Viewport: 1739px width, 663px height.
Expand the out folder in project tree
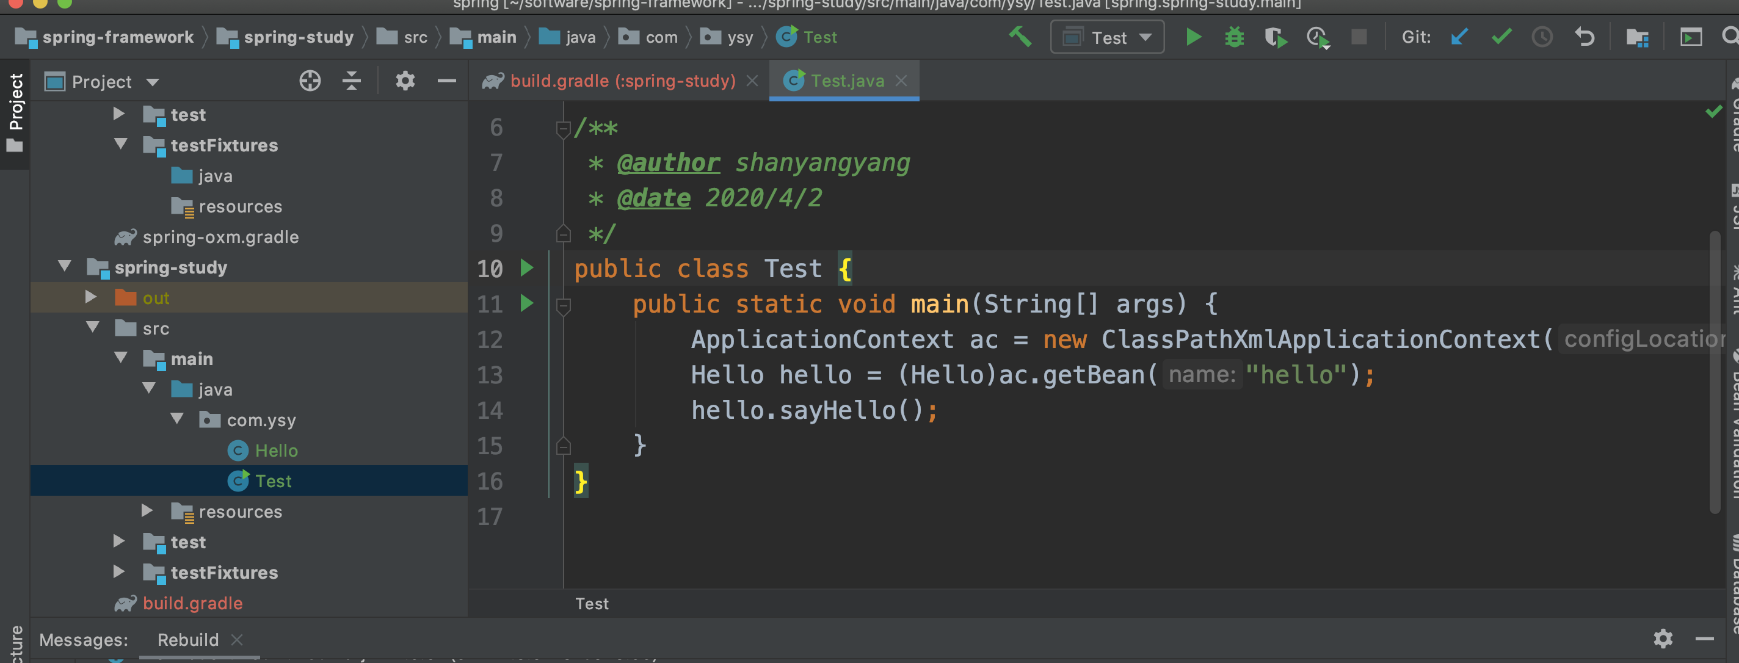(x=90, y=297)
